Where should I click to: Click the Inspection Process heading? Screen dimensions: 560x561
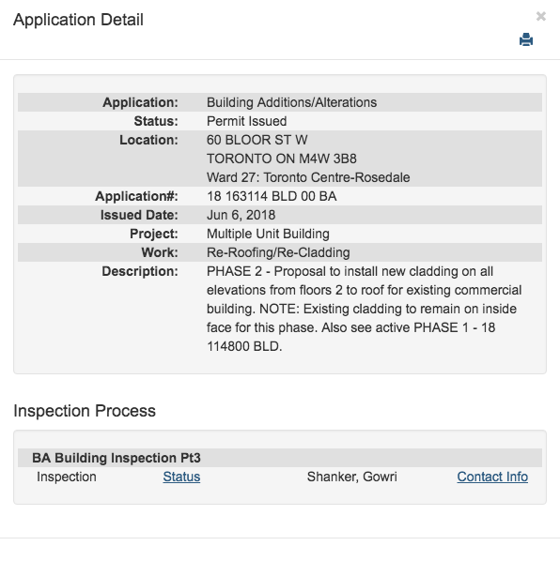[x=85, y=411]
